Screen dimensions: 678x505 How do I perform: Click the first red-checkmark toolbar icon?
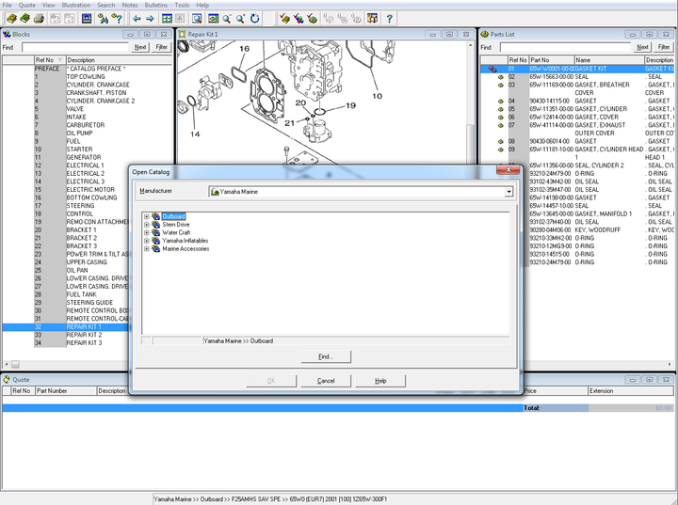coord(284,19)
